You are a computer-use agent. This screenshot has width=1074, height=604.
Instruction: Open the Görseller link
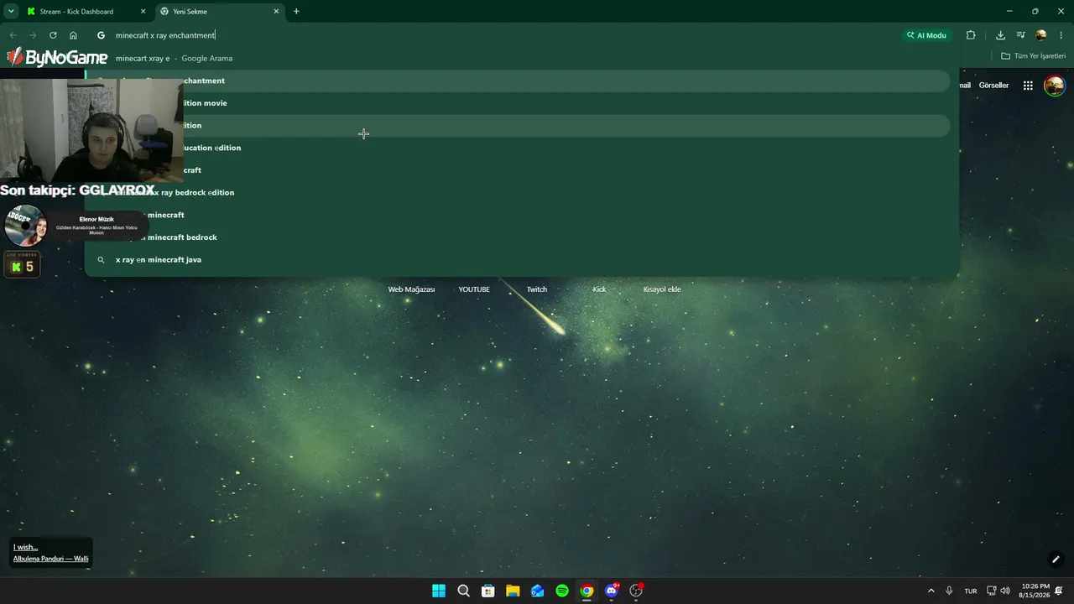click(x=993, y=86)
